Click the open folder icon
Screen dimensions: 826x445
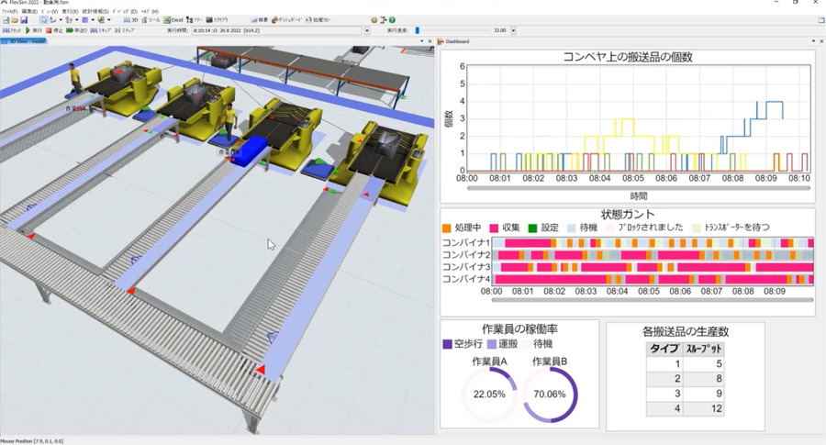point(16,19)
